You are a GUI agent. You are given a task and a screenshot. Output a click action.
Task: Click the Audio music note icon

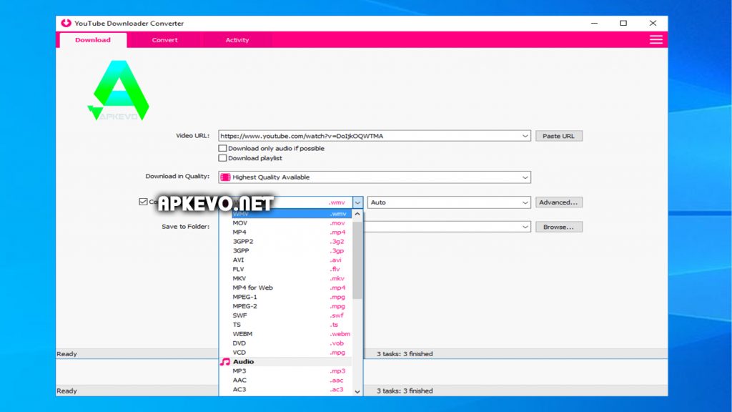pyautogui.click(x=225, y=361)
